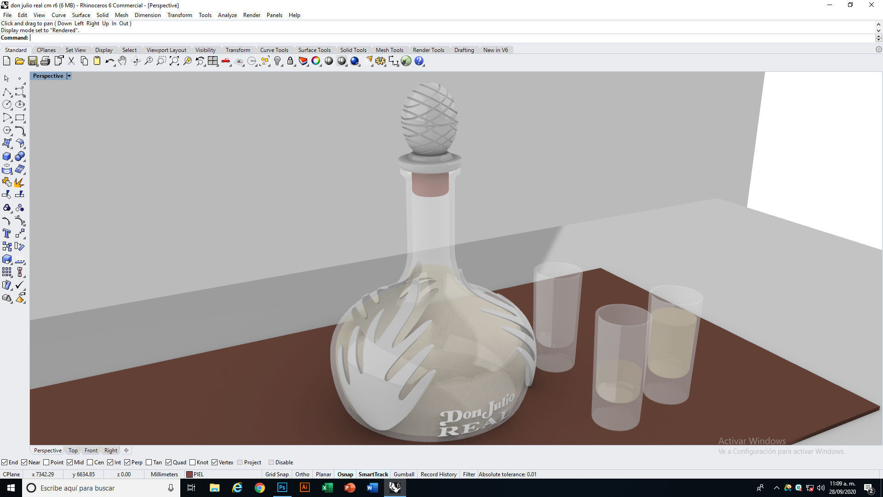883x497 pixels.
Task: Toggle Record History in status bar
Action: point(438,474)
